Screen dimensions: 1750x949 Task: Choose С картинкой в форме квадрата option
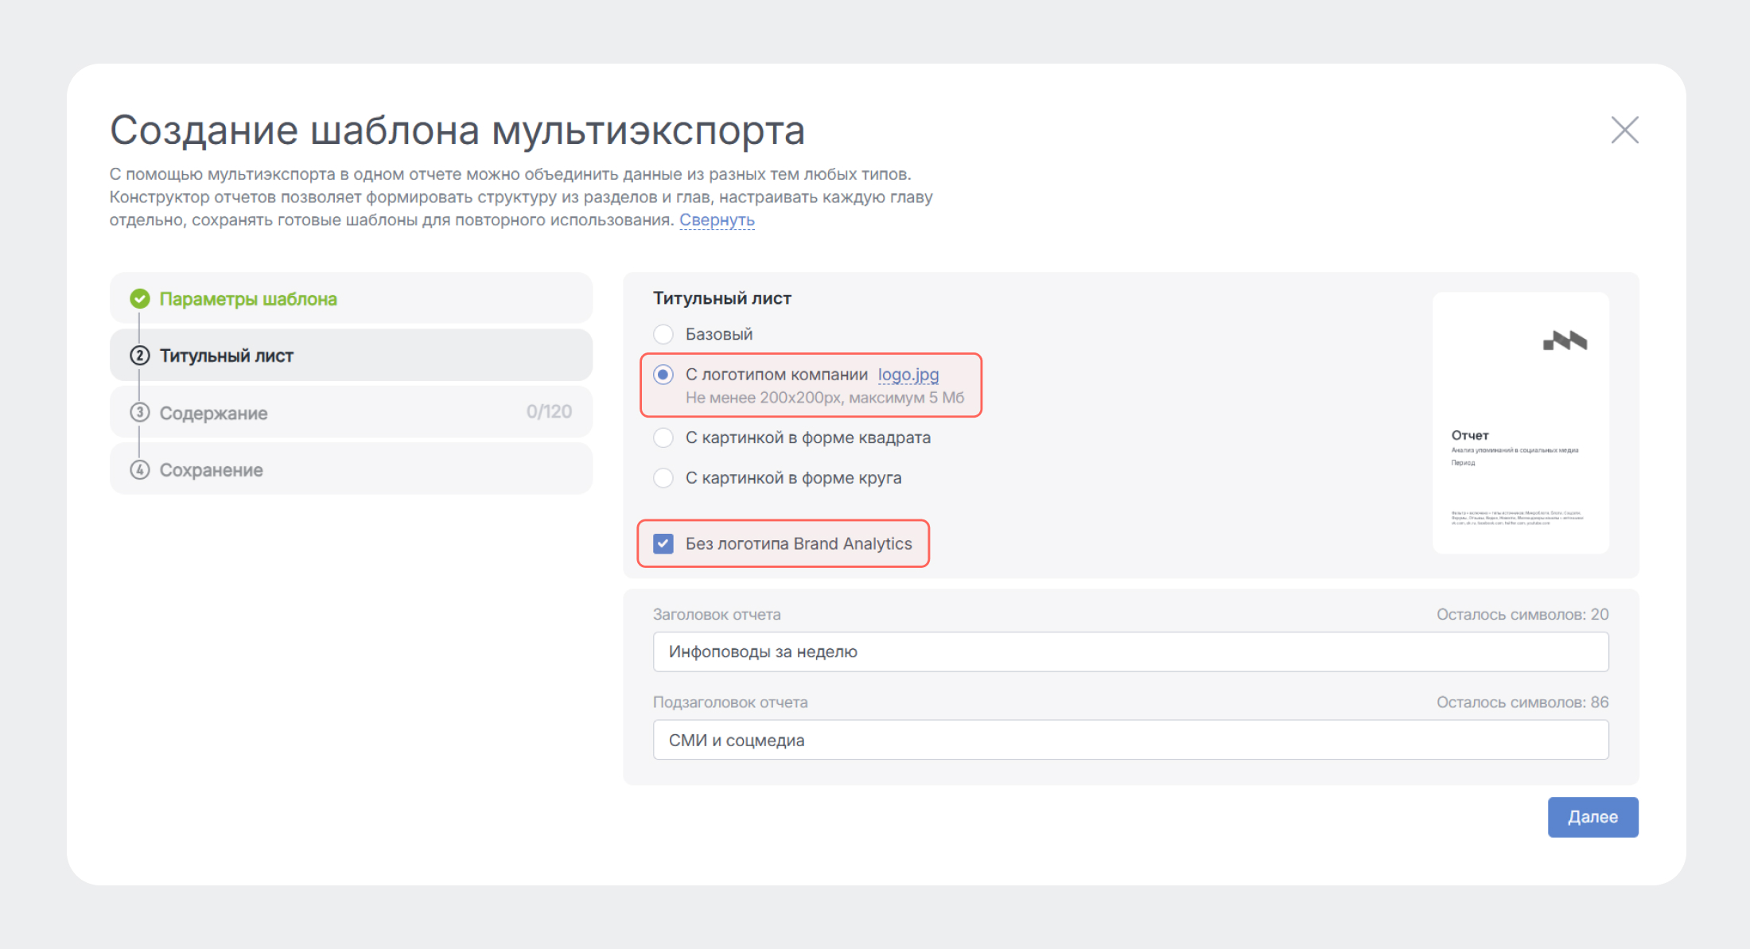click(663, 438)
